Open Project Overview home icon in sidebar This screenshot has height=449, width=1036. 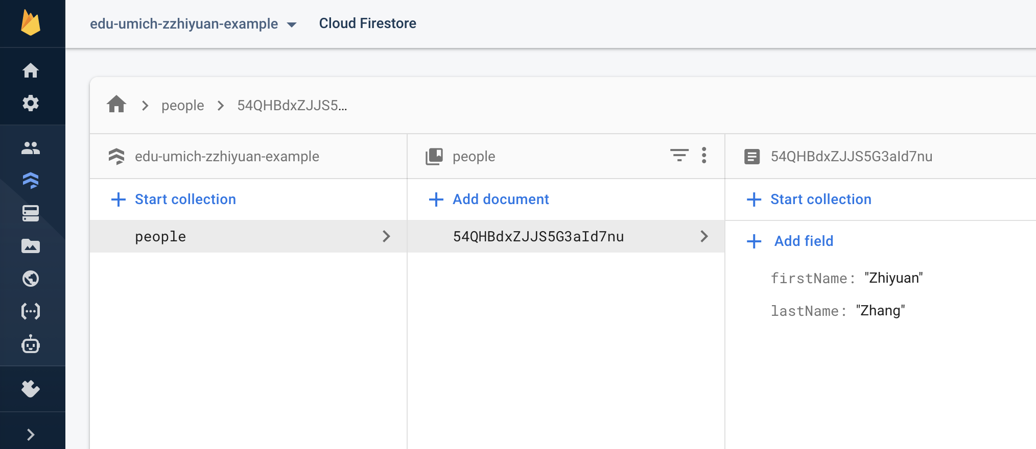click(x=31, y=70)
